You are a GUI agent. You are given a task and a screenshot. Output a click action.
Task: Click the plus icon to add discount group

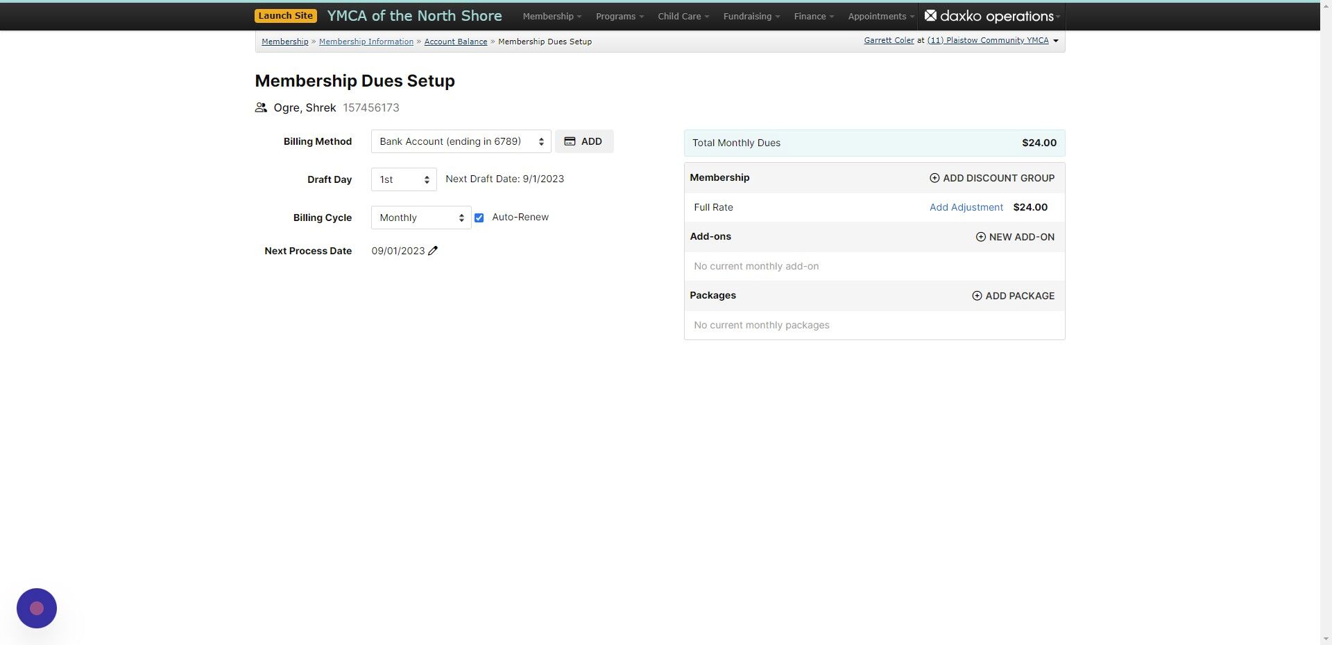point(934,178)
